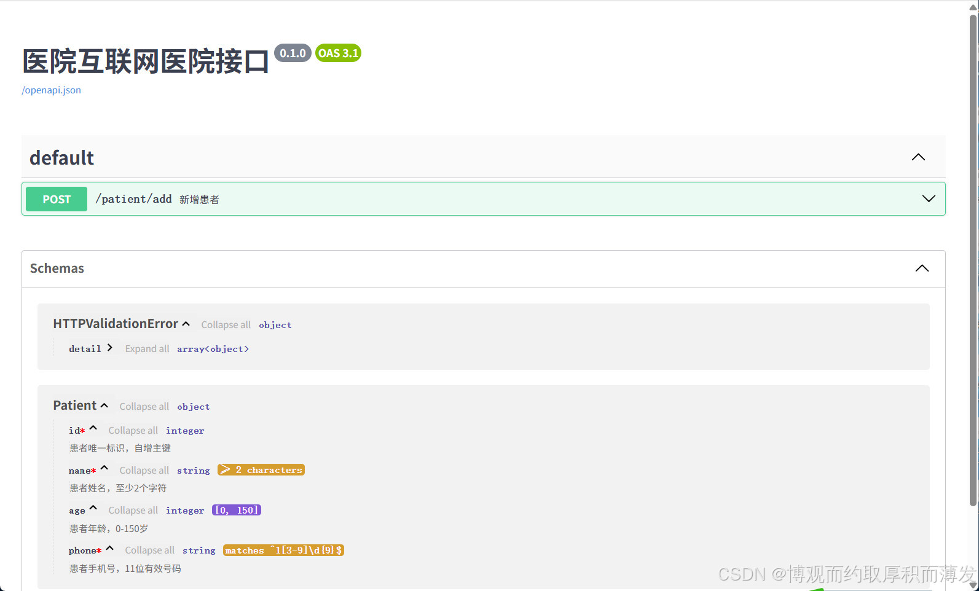
Task: Click the 0.1.0 version badge
Action: click(x=293, y=53)
